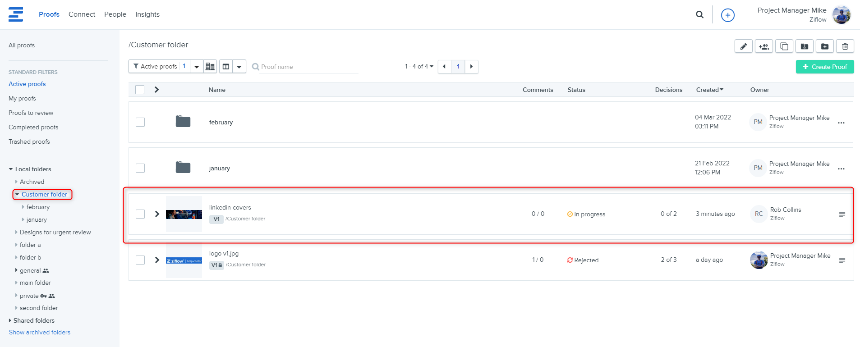Click the Proof name search field
860x347 pixels.
[x=307, y=67]
